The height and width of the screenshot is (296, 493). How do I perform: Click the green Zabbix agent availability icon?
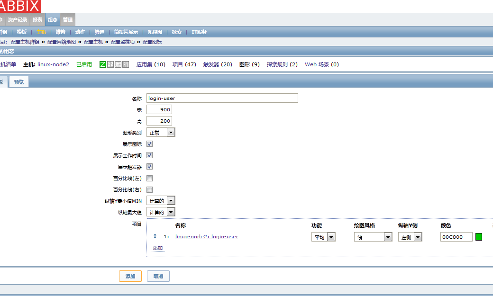pyautogui.click(x=103, y=64)
